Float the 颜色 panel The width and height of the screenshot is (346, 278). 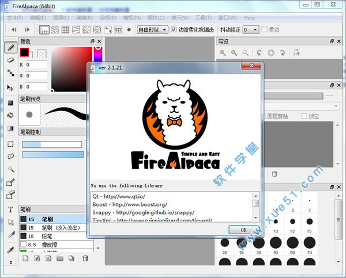coord(92,41)
